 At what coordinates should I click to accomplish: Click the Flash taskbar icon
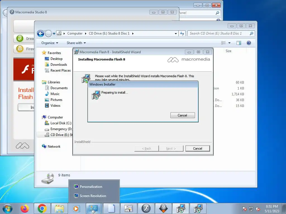(x=146, y=208)
